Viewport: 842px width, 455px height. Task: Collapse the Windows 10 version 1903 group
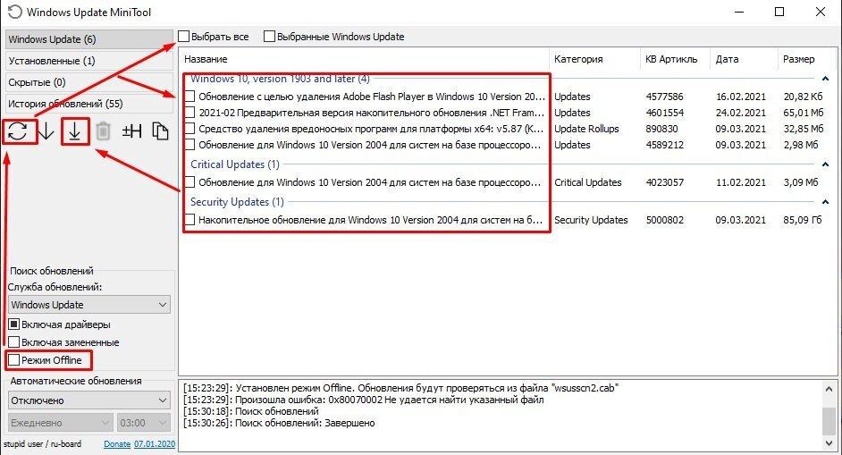pyautogui.click(x=825, y=79)
